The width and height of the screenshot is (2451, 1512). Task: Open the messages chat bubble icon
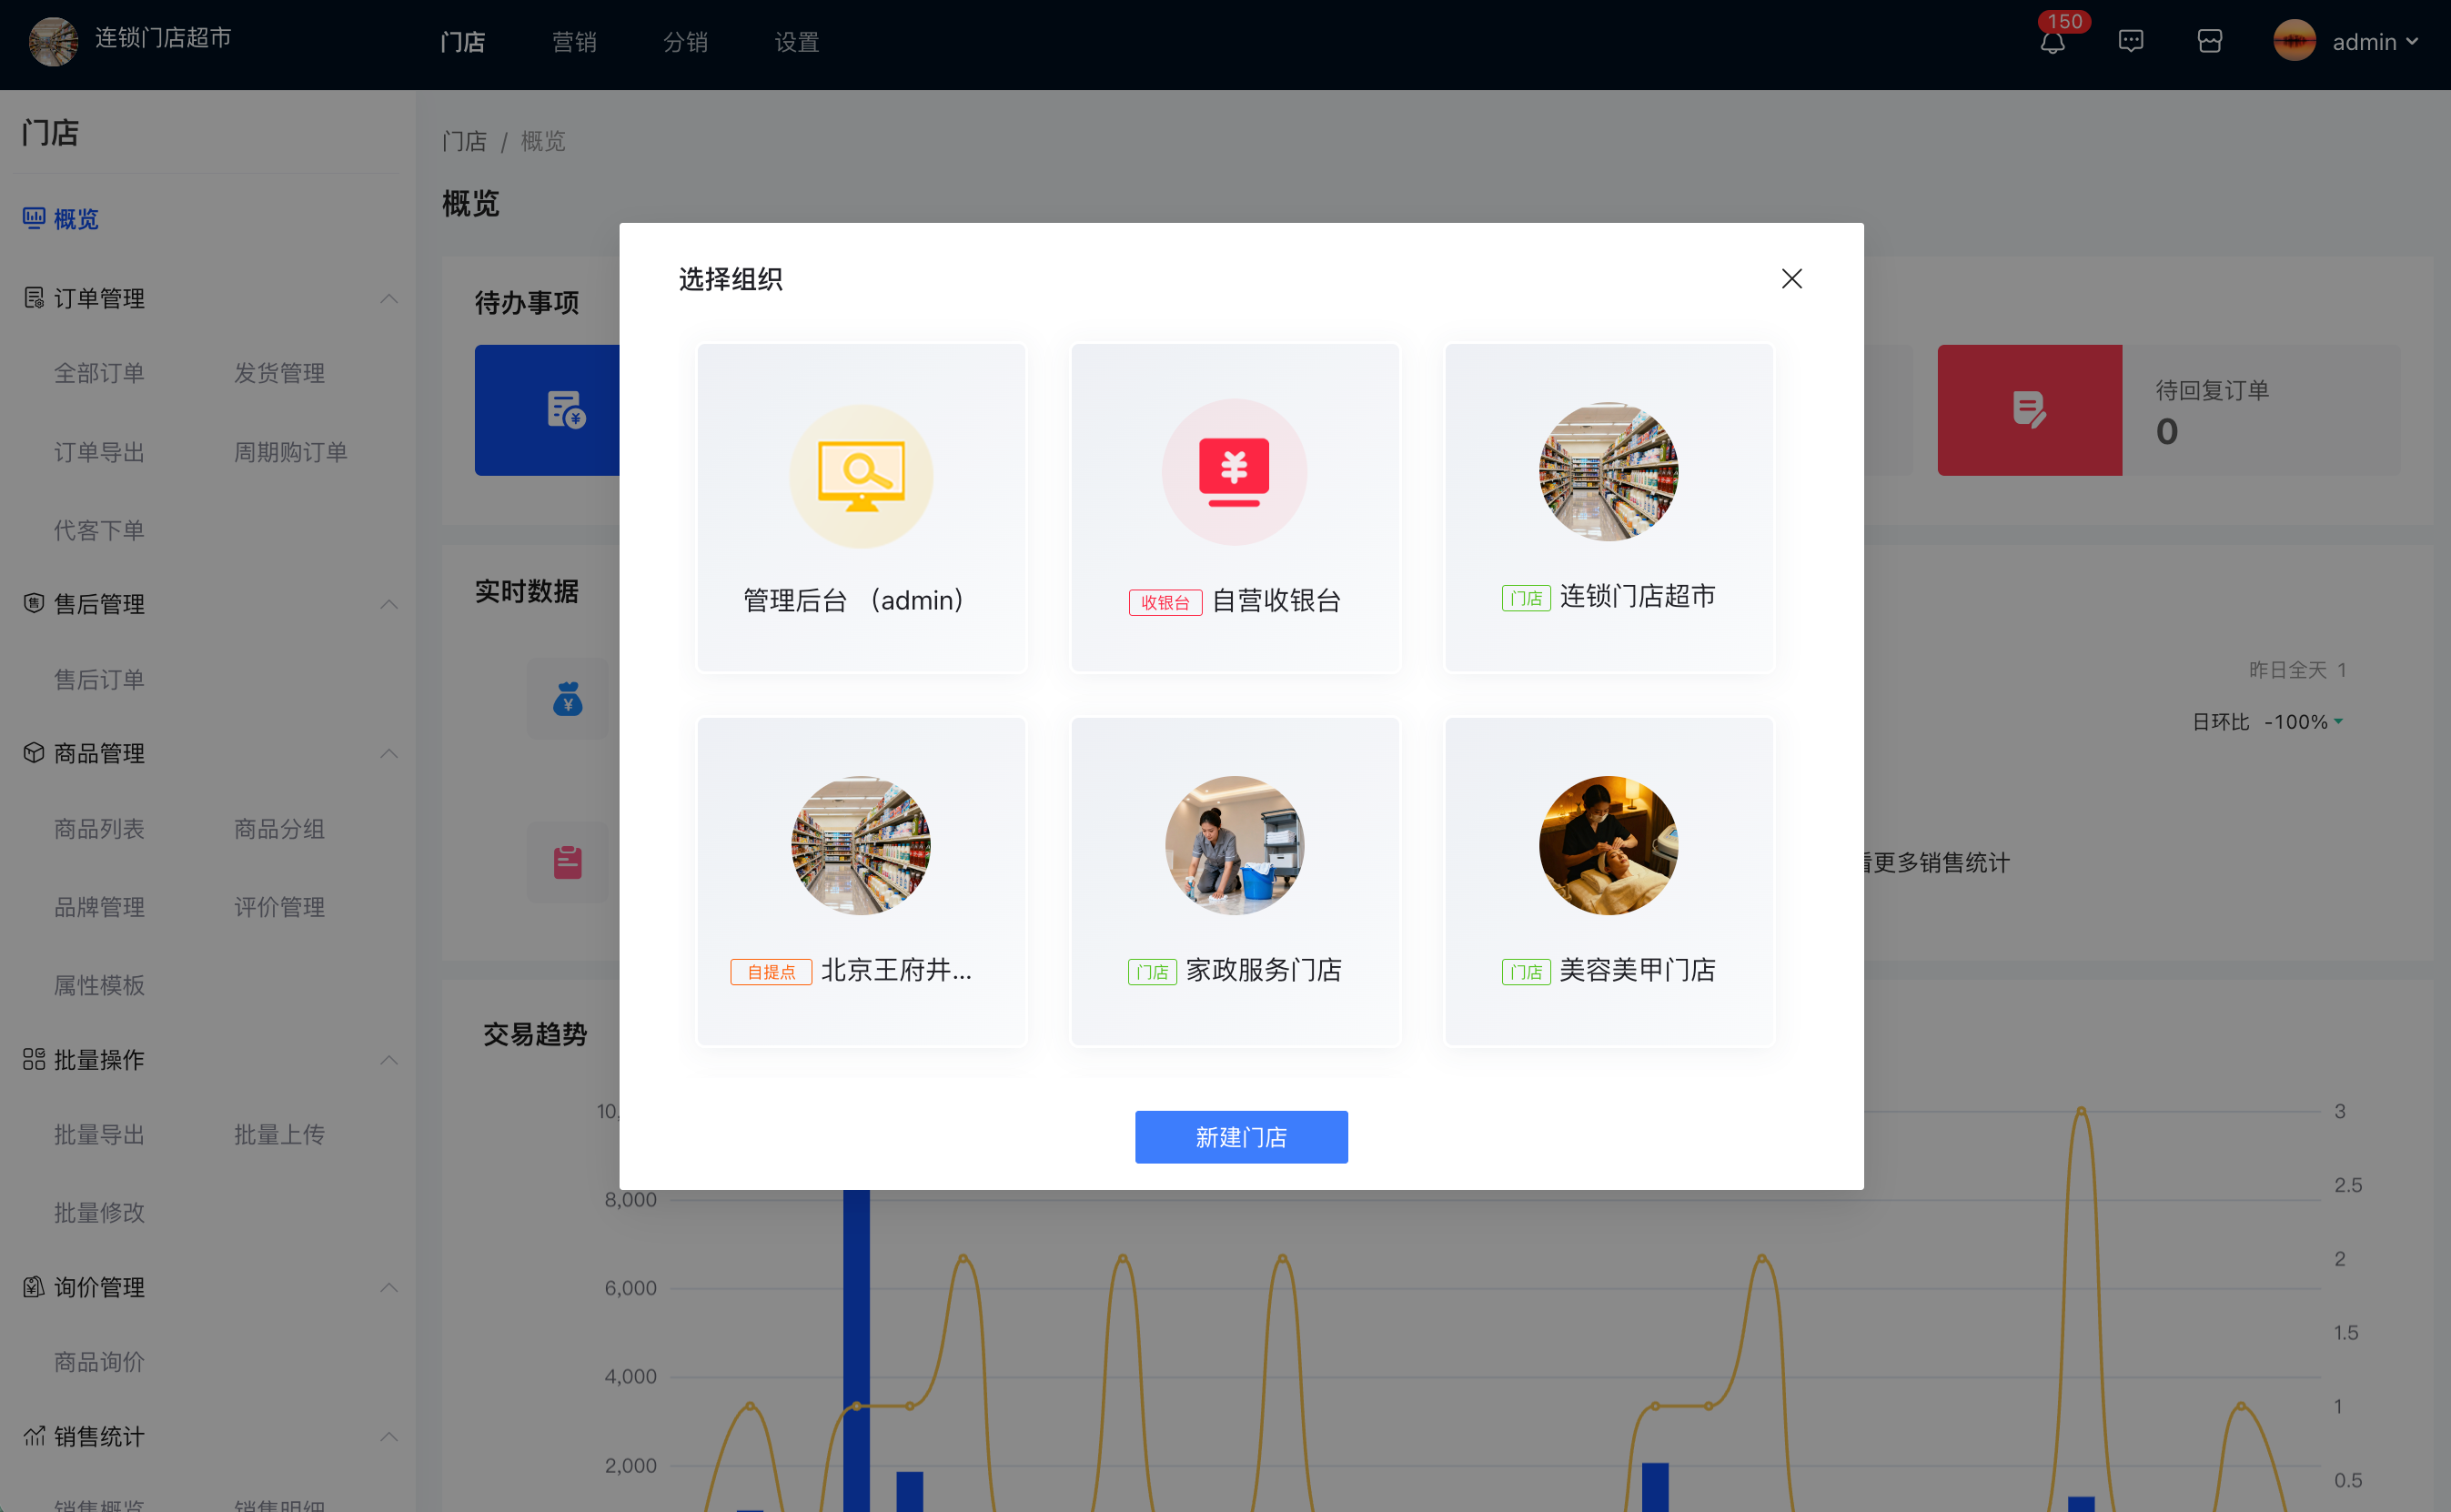tap(2131, 41)
